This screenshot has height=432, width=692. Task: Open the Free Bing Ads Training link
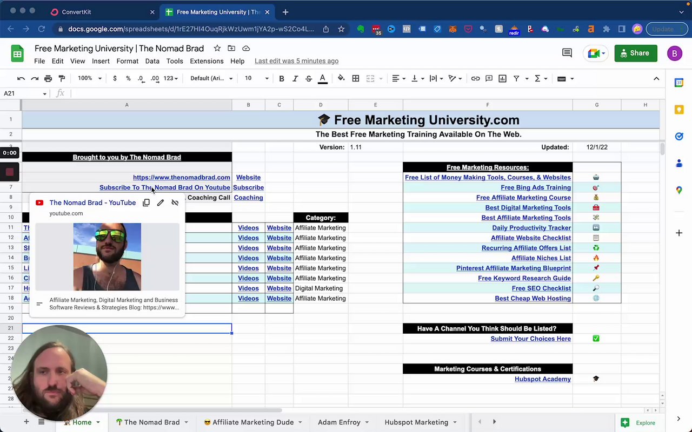(536, 187)
